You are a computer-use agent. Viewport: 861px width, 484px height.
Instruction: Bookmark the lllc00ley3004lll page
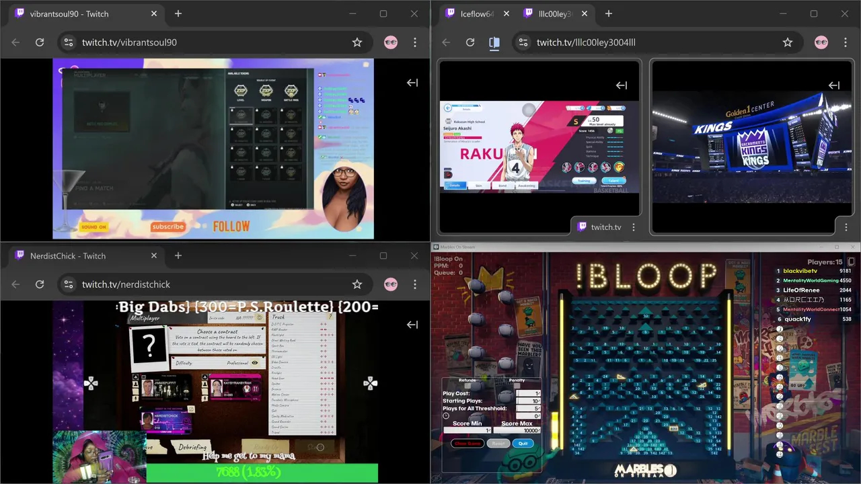pyautogui.click(x=788, y=42)
